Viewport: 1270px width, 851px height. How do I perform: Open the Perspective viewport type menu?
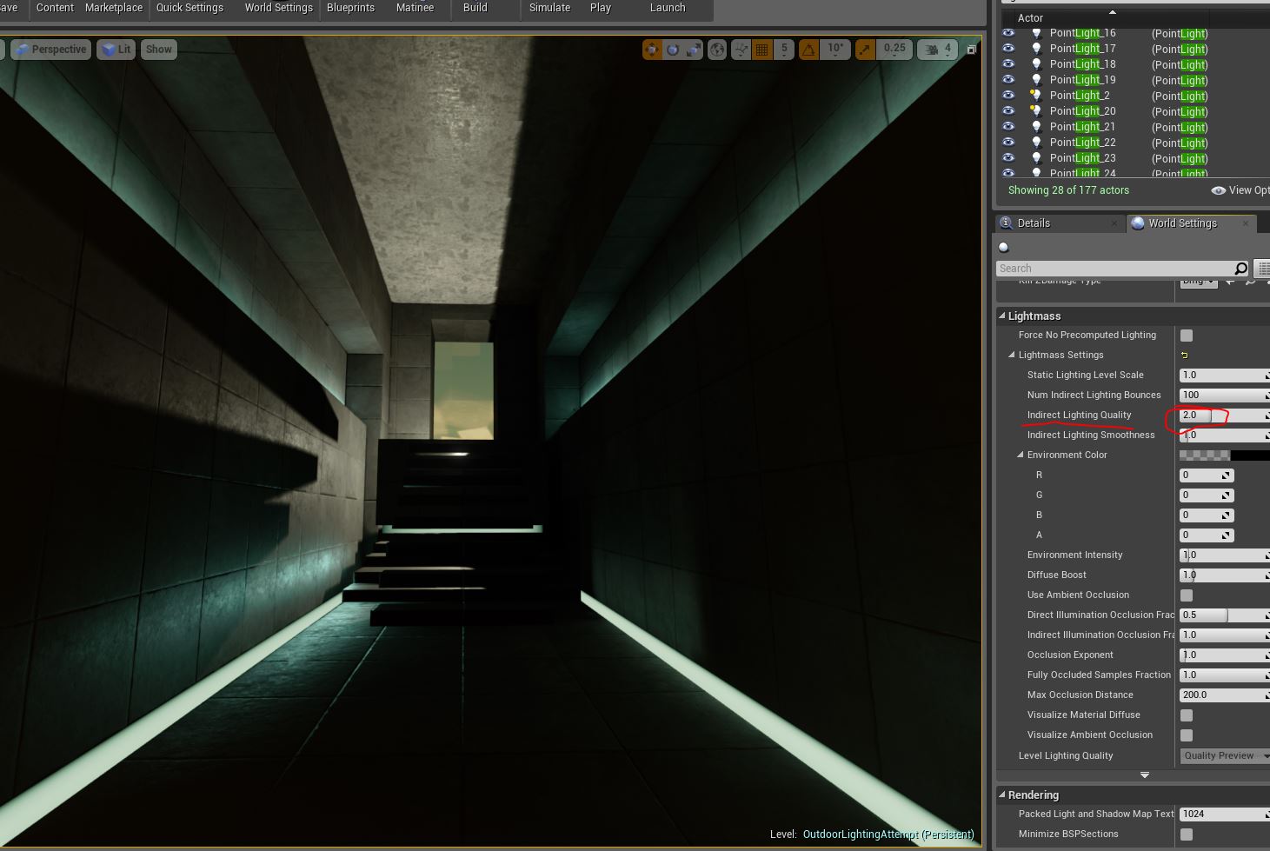[x=51, y=50]
